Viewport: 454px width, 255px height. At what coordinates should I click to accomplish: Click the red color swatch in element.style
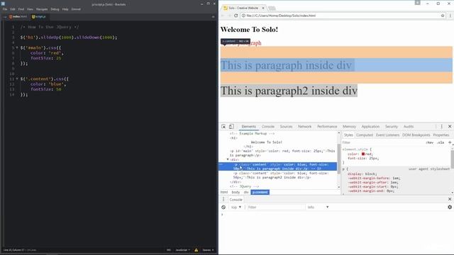tap(363, 154)
